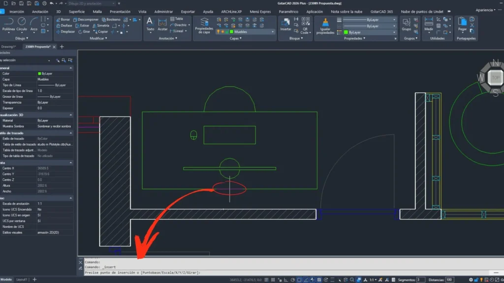Toggle the Muebles layer freeze sun icon
The height and width of the screenshot is (283, 504).
click(x=222, y=32)
